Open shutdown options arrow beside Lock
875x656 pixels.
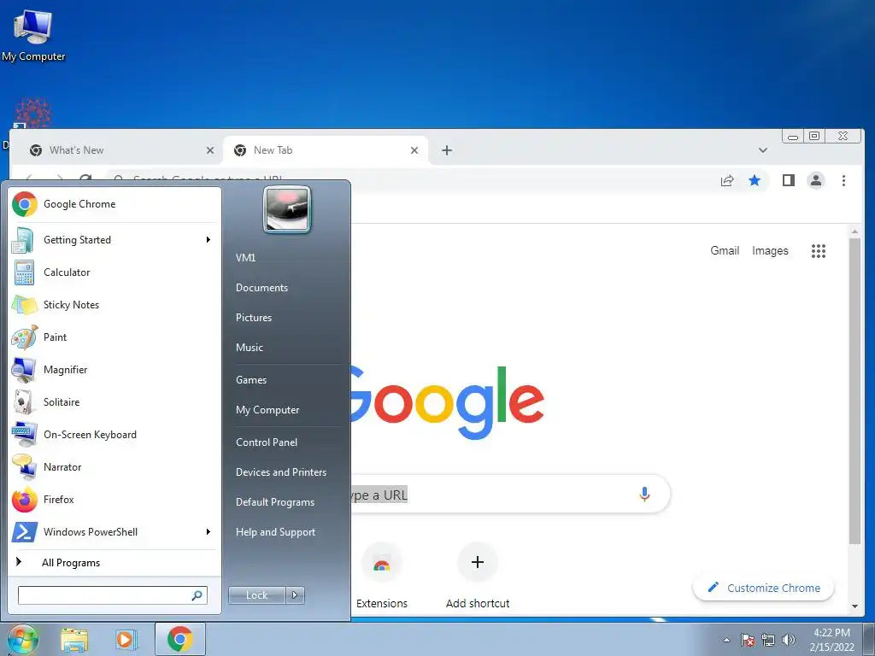[295, 595]
